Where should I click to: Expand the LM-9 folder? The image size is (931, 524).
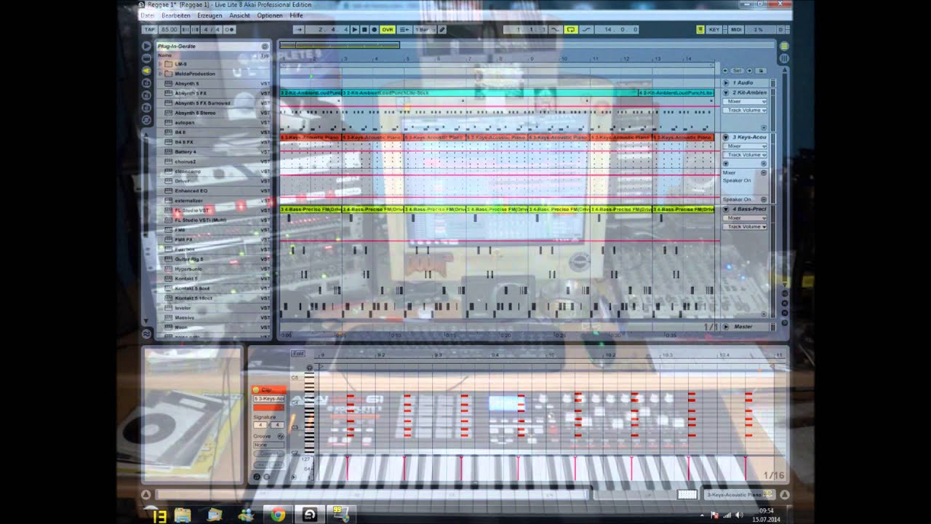[x=161, y=64]
